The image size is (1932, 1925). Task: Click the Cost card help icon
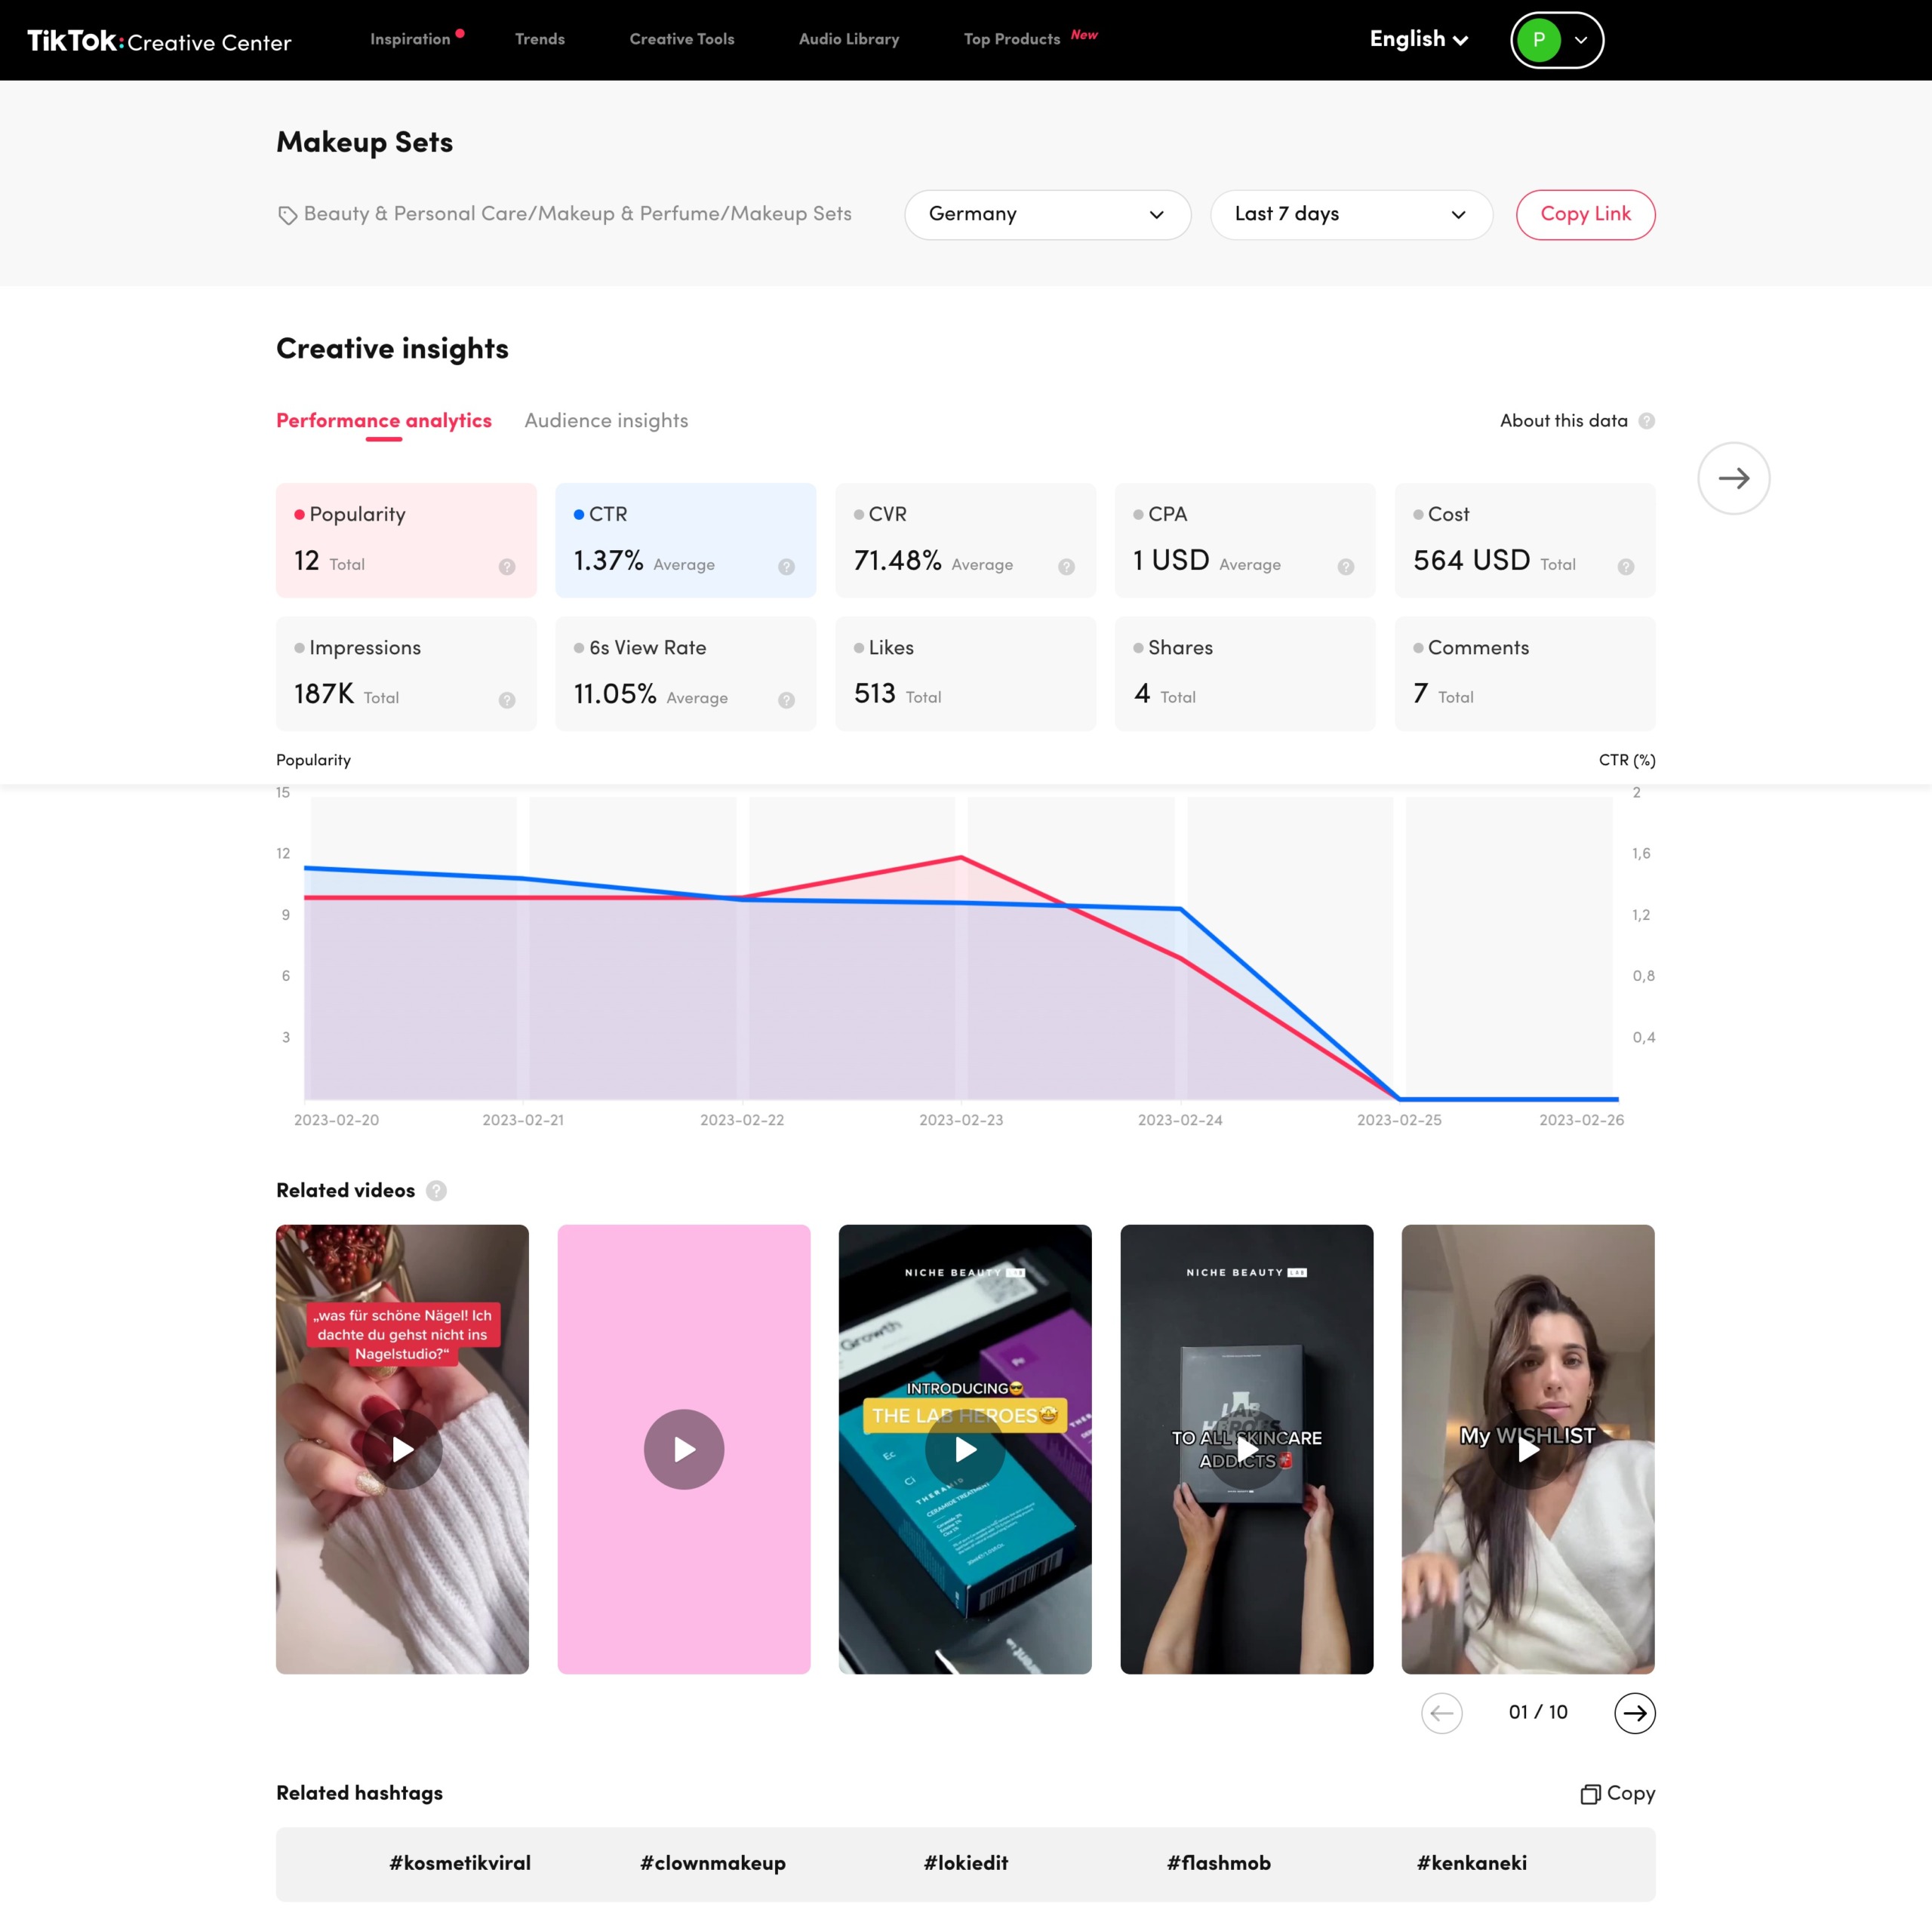click(x=1626, y=567)
